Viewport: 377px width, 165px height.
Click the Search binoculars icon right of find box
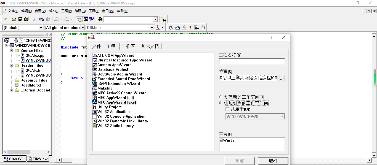point(164,19)
